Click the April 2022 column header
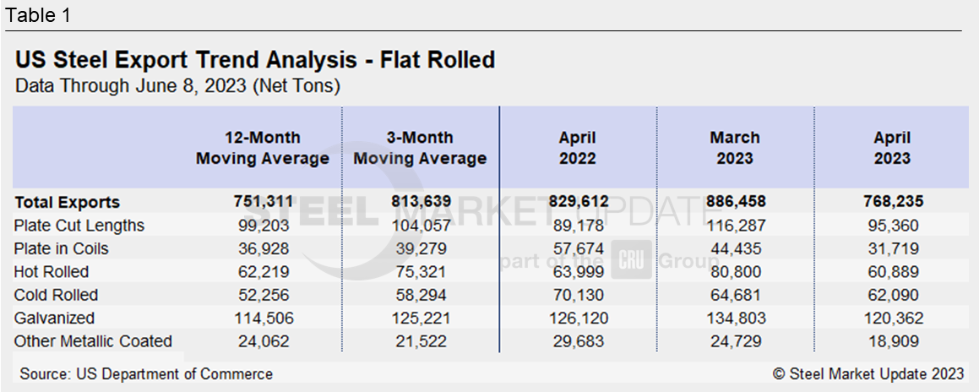 tap(577, 148)
